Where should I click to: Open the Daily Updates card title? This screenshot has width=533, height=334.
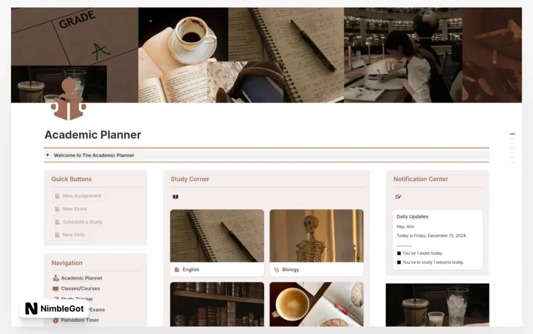coord(412,216)
